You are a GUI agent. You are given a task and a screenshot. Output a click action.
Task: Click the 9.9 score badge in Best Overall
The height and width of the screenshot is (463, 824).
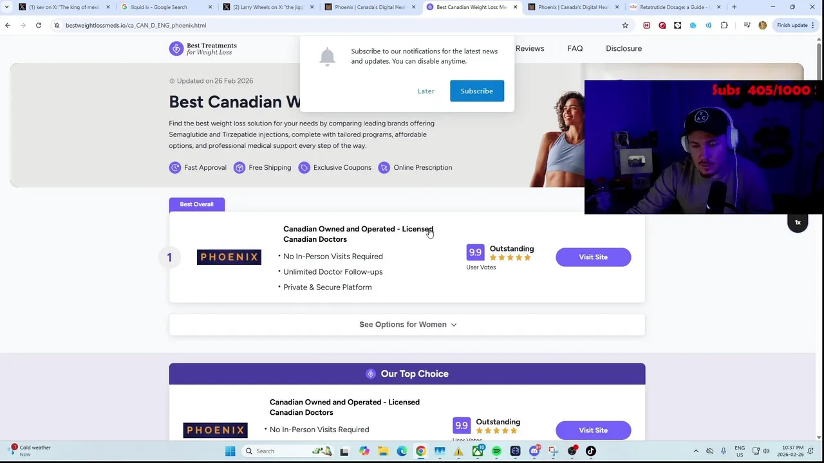point(474,252)
